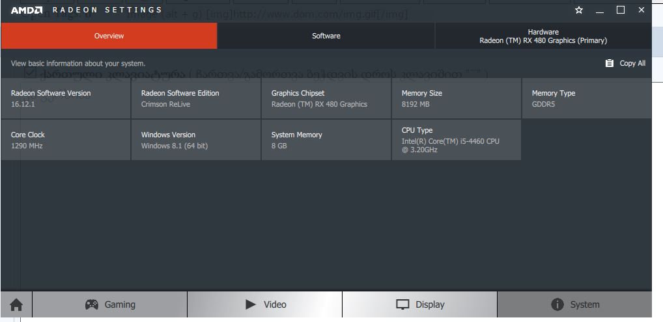Select the Graphics Chipset tile
The width and height of the screenshot is (663, 322).
click(x=326, y=98)
